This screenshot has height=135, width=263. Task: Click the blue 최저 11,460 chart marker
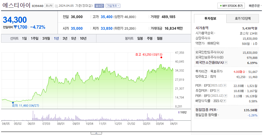[x=13, y=103]
